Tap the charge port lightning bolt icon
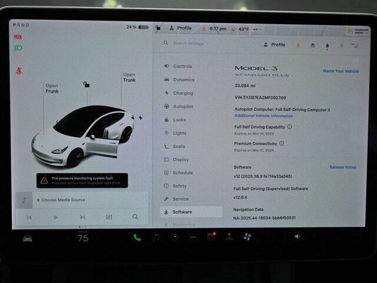377x283 pixels. coord(140,118)
